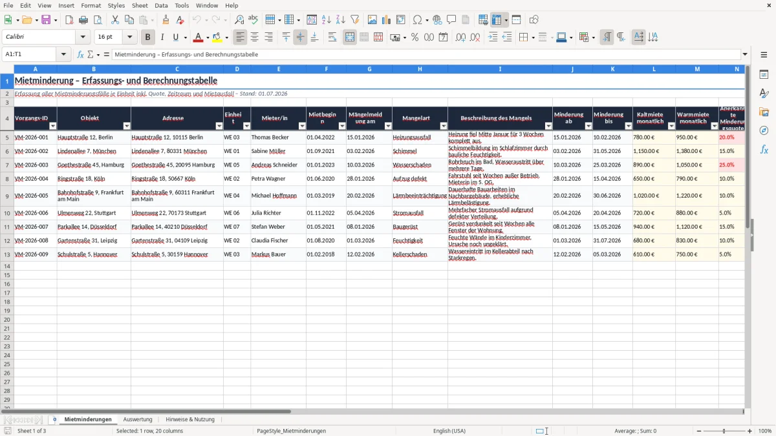The height and width of the screenshot is (436, 776).
Task: Open the Function Wizard fx icon
Action: (81, 54)
